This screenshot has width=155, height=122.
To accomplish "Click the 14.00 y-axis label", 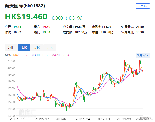I will point(11,109).
